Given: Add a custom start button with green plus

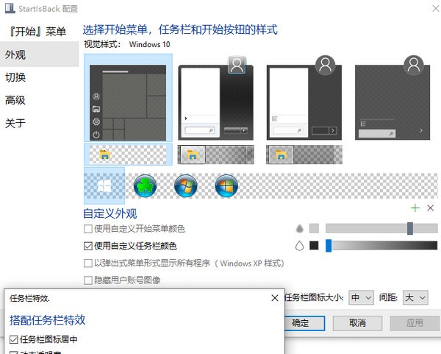Looking at the screenshot, I should tap(415, 208).
